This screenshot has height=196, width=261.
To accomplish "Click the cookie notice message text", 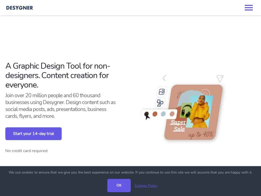I will click(x=130, y=172).
